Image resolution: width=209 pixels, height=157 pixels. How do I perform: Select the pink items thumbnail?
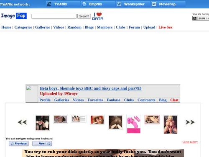[x=134, y=124]
